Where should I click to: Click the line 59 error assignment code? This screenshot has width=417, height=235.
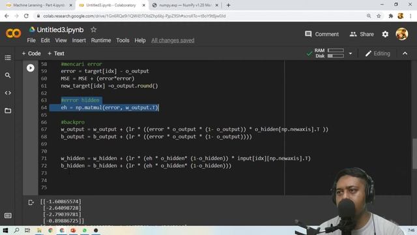[105, 71]
